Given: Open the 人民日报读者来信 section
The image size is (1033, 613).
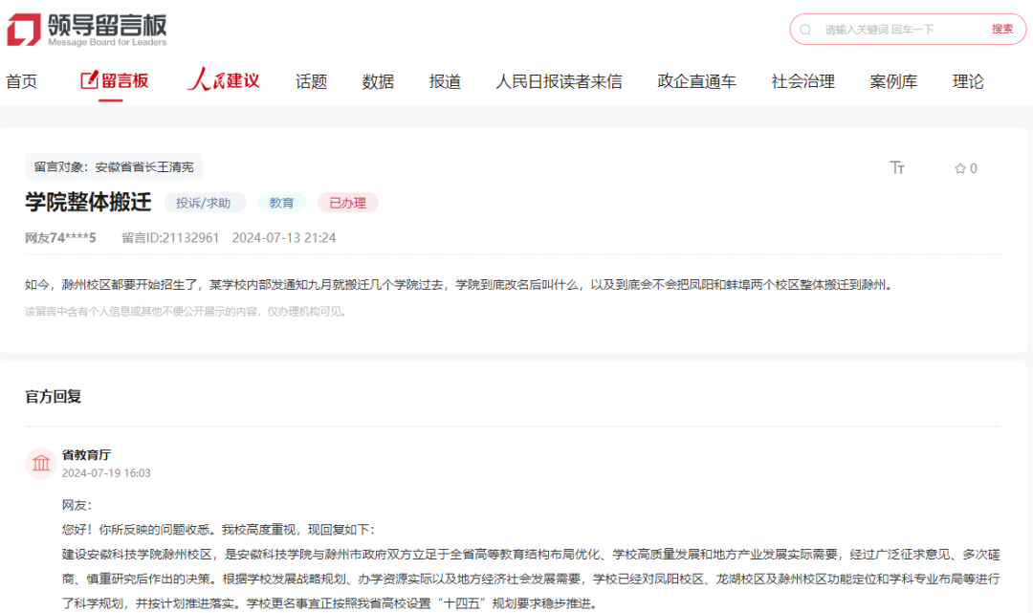Looking at the screenshot, I should pos(559,81).
